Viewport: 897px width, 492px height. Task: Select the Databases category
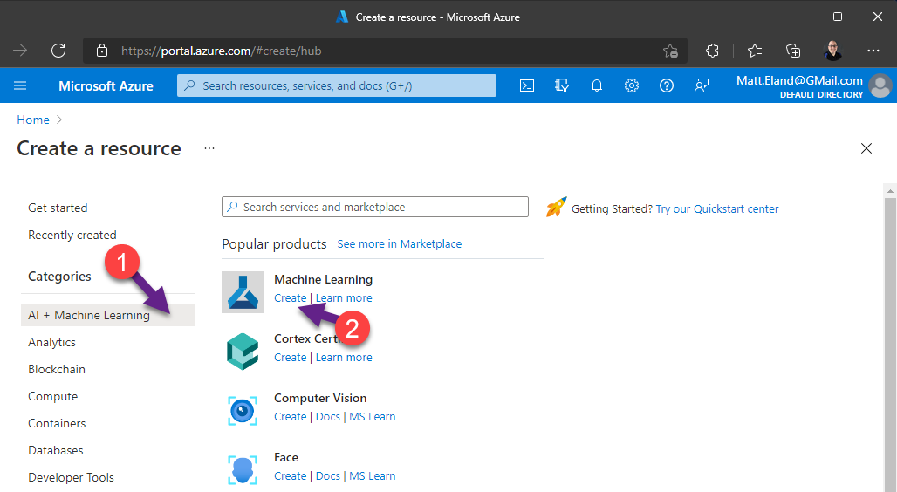point(56,450)
